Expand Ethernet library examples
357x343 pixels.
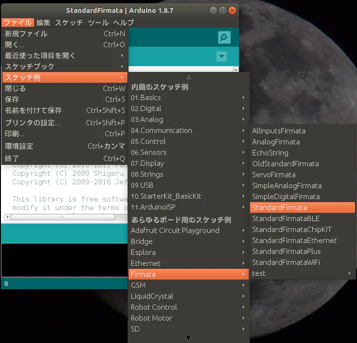tap(188, 263)
